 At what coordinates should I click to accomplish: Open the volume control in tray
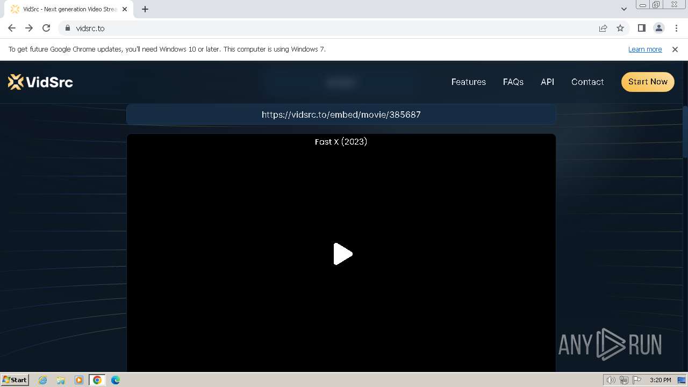[611, 380]
